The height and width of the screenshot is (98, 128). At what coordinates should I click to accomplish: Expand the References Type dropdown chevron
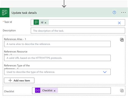(x=105, y=72)
